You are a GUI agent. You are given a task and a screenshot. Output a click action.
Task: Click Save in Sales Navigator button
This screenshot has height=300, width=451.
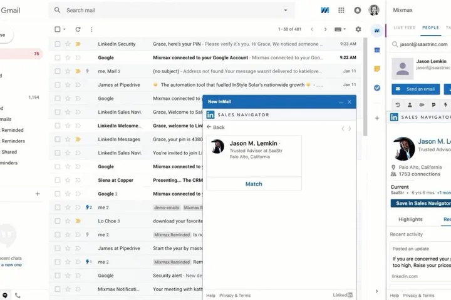(421, 203)
